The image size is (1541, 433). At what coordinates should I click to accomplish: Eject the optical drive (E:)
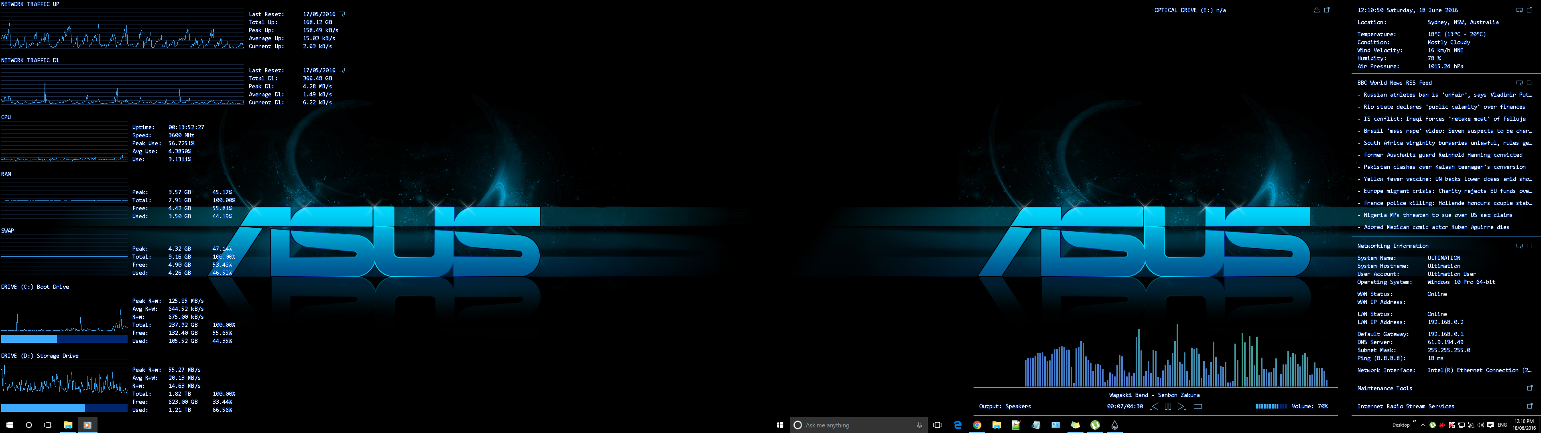(x=1317, y=10)
